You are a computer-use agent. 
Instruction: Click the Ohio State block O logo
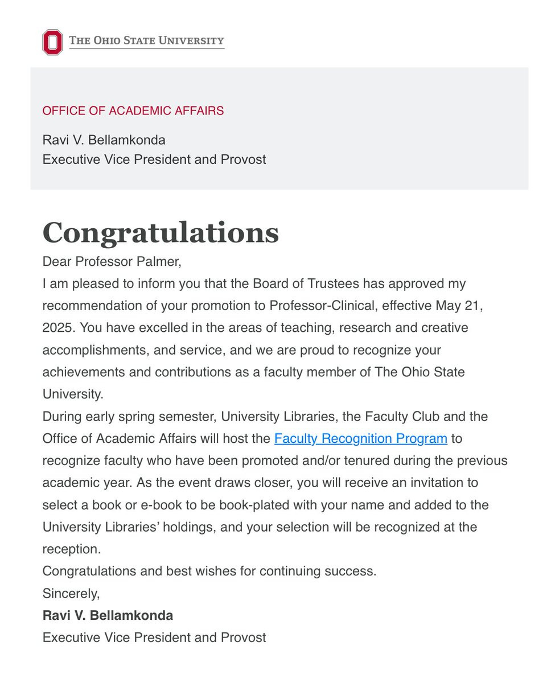pyautogui.click(x=52, y=42)
